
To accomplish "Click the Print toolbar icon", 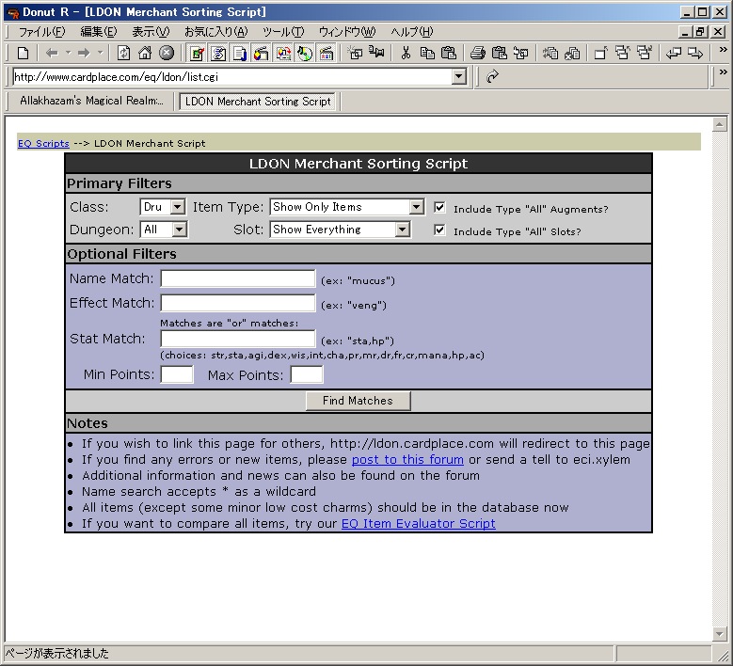I will pyautogui.click(x=477, y=54).
